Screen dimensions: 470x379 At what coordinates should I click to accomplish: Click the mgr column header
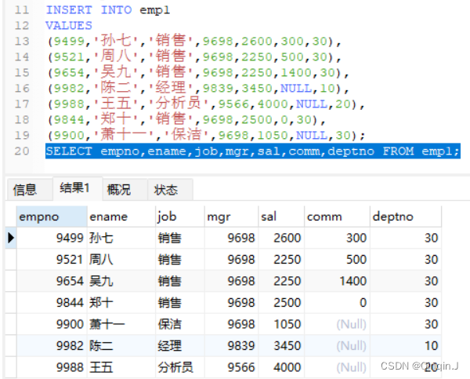click(231, 217)
